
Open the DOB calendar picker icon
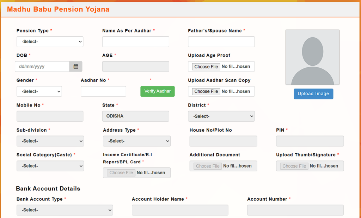76,66
